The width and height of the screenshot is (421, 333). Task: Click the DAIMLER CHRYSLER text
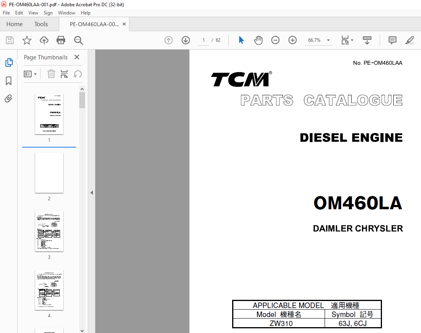pos(358,228)
